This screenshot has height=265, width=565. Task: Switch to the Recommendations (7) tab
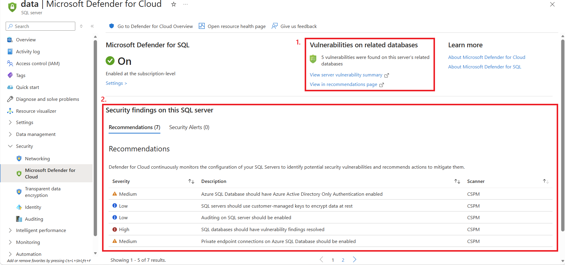point(134,127)
